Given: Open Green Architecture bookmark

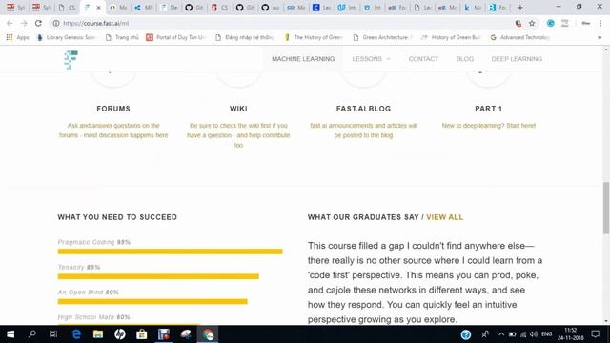Looking at the screenshot, I should tap(383, 37).
